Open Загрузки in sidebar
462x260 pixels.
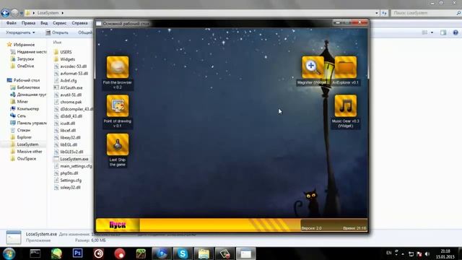point(22,59)
